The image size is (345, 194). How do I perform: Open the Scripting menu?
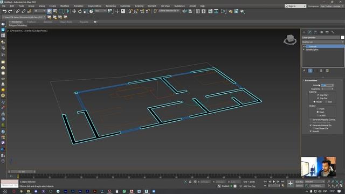point(139,6)
